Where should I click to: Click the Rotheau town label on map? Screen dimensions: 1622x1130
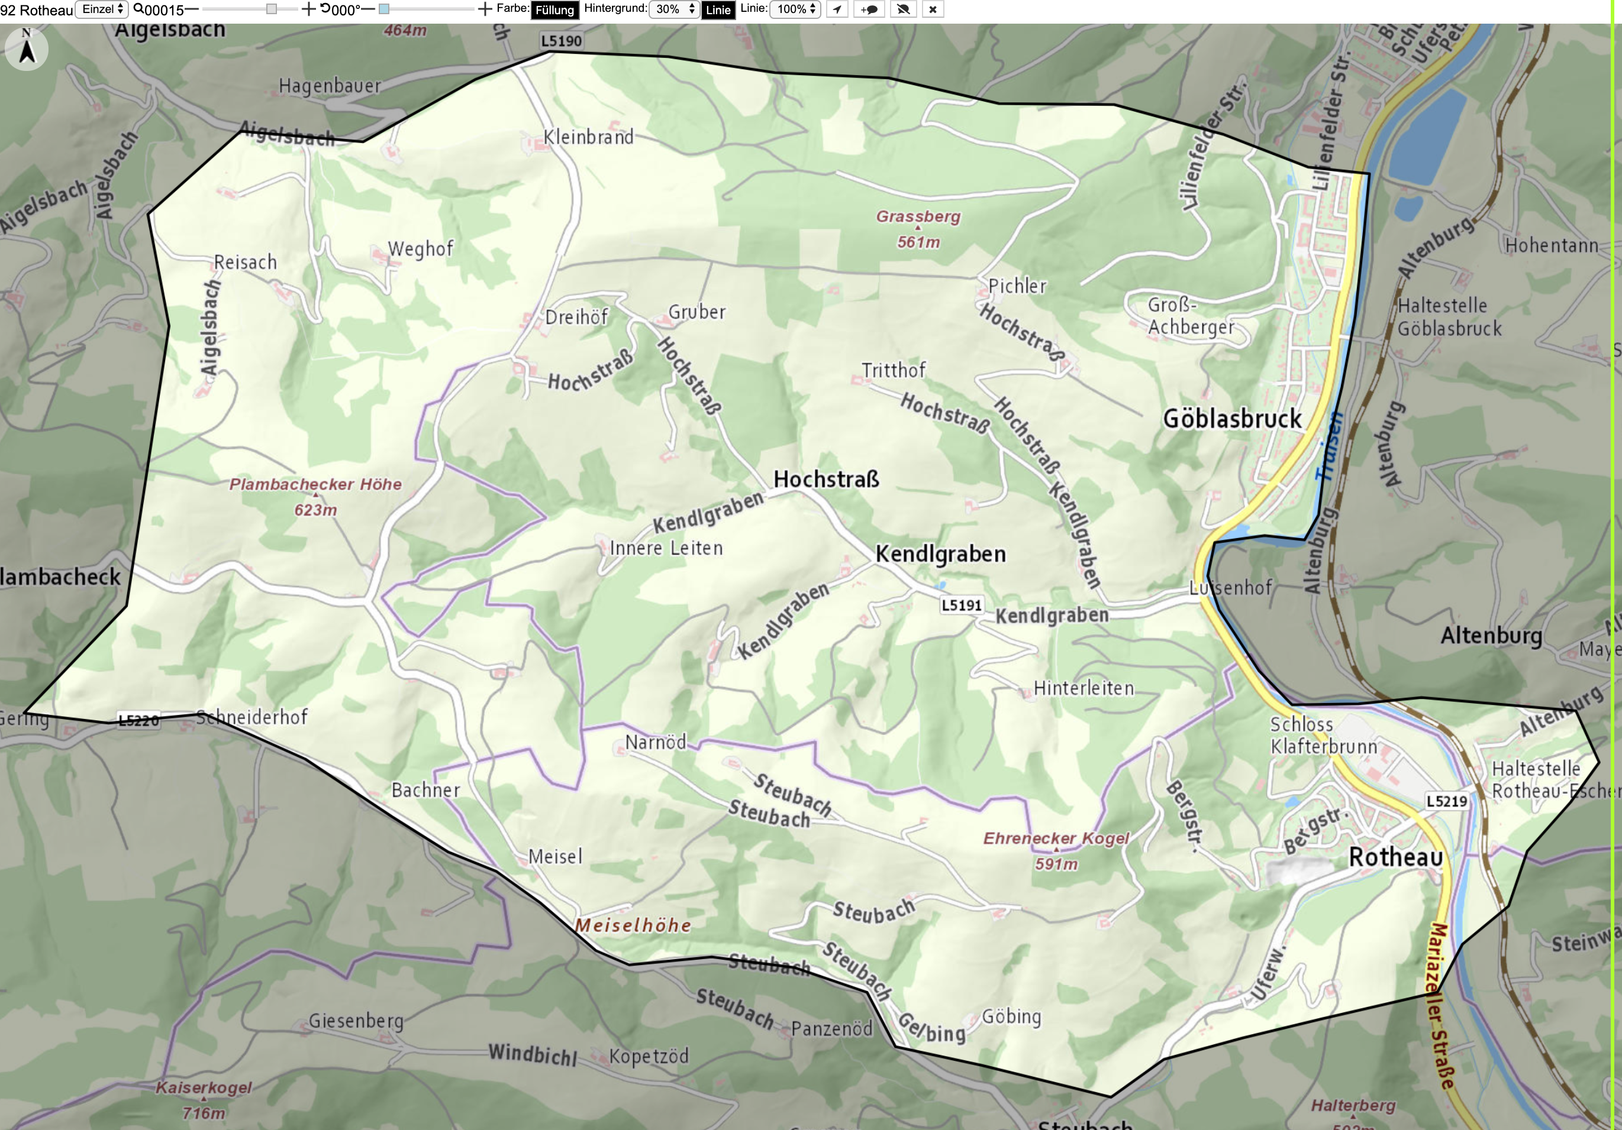click(x=1396, y=857)
